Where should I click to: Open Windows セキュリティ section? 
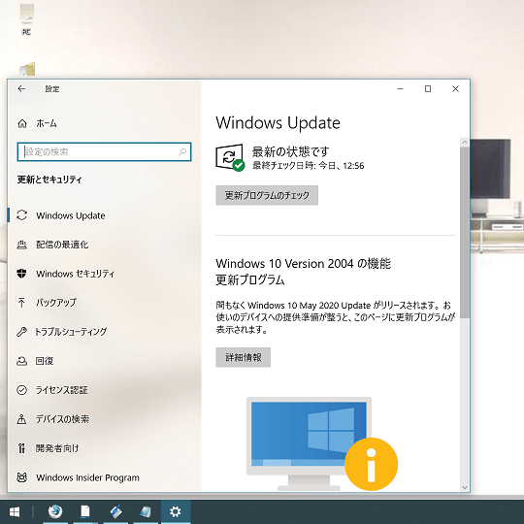click(x=75, y=274)
